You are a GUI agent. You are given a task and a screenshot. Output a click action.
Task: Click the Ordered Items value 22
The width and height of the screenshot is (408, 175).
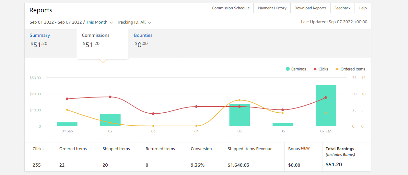click(62, 165)
